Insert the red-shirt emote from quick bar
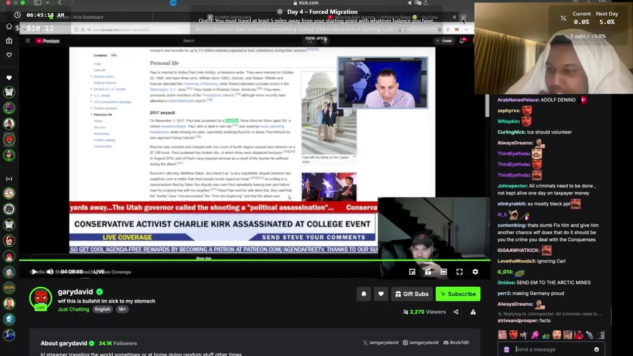Image resolution: width=633 pixels, height=356 pixels. pos(579,335)
